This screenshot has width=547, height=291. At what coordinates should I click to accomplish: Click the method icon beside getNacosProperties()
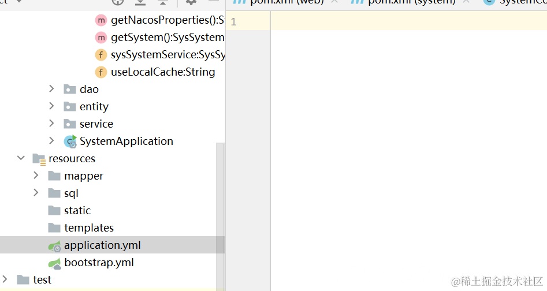[x=101, y=20]
